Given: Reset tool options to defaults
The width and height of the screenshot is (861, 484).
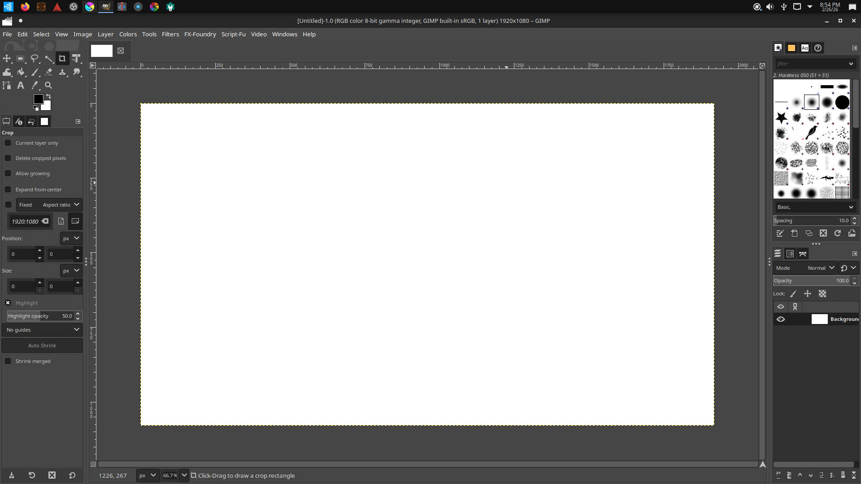Looking at the screenshot, I should (72, 475).
